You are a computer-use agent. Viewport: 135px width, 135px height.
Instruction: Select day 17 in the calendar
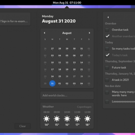[x=52, y=70]
